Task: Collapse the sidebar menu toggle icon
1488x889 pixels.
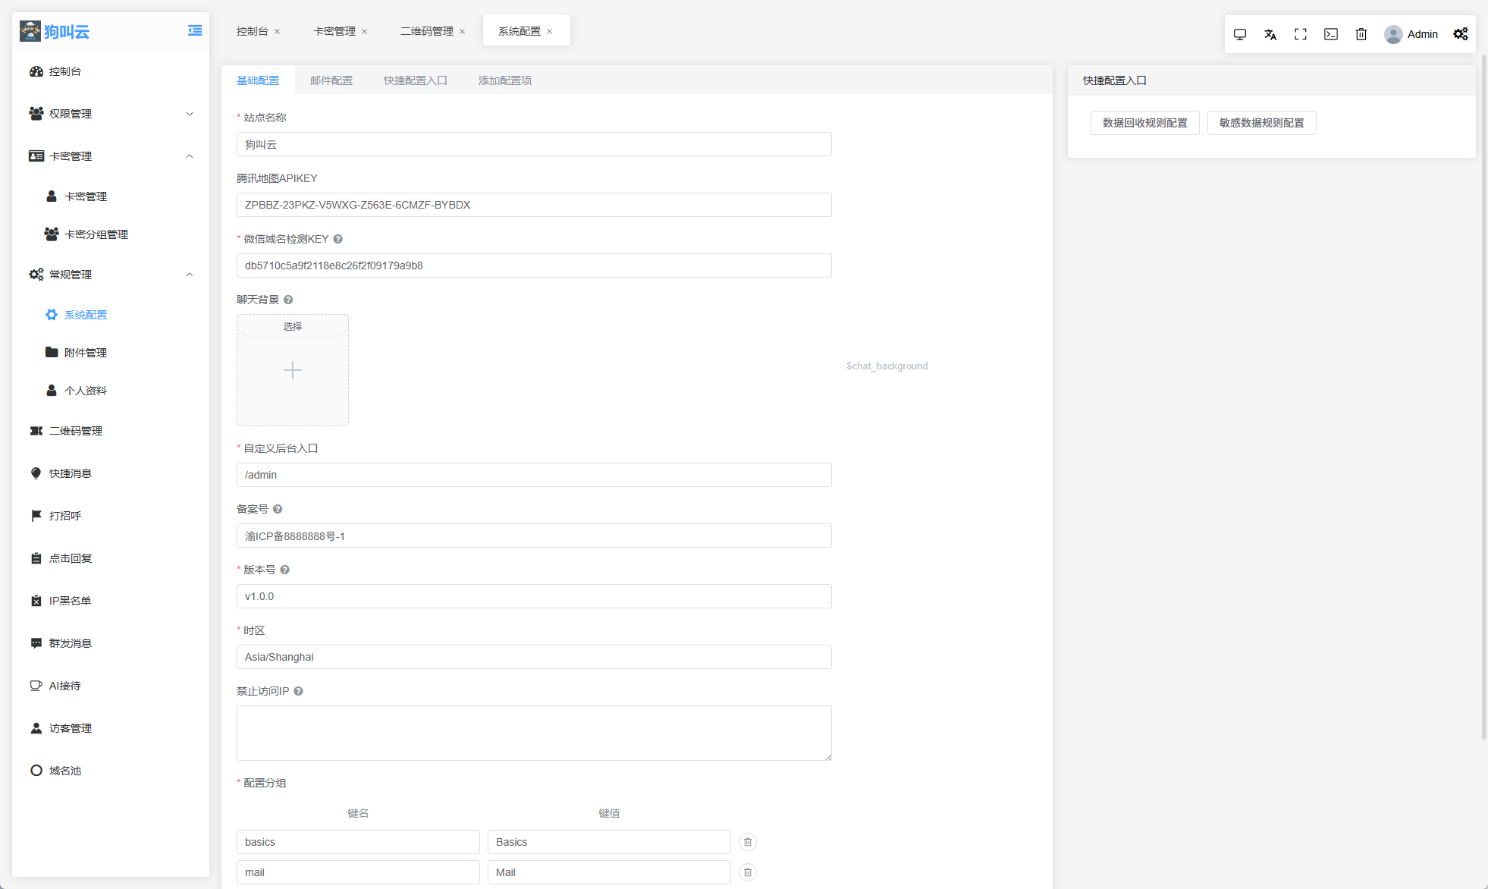Action: point(195,31)
